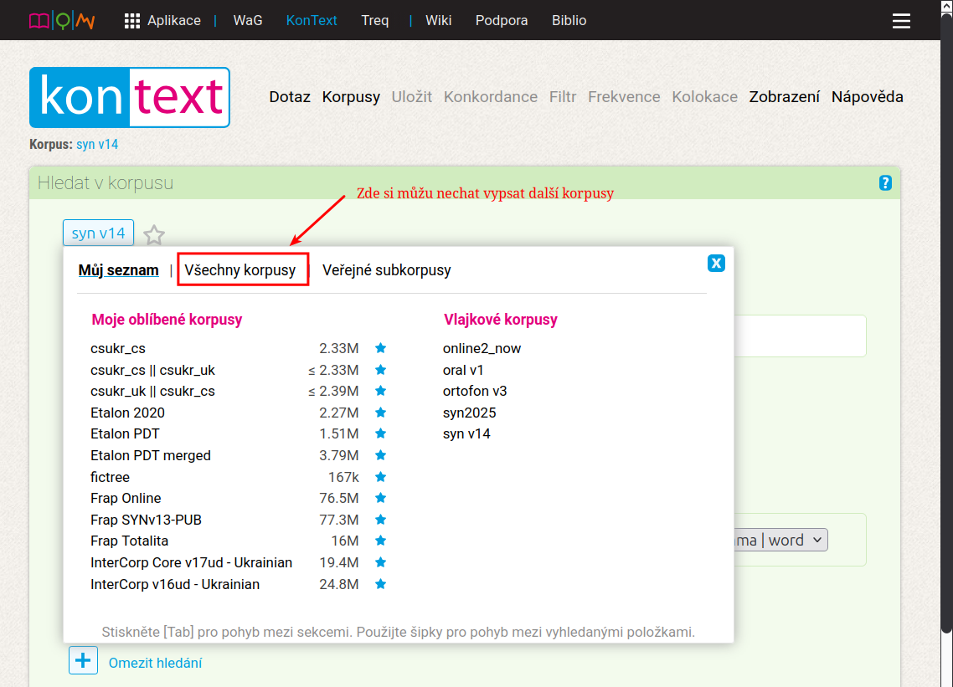Unstar csukr_cs from favorite corpora
Screen dimensions: 953x687
380,348
